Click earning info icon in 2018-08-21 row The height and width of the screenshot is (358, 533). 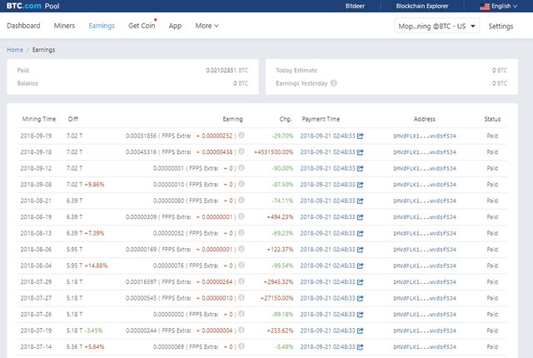[242, 200]
